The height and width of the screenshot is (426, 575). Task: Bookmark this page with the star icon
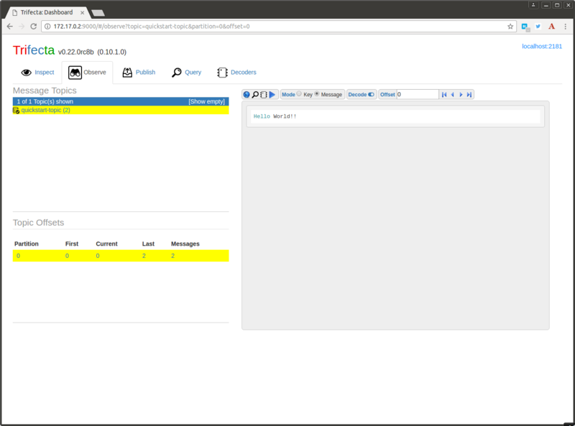coord(510,27)
